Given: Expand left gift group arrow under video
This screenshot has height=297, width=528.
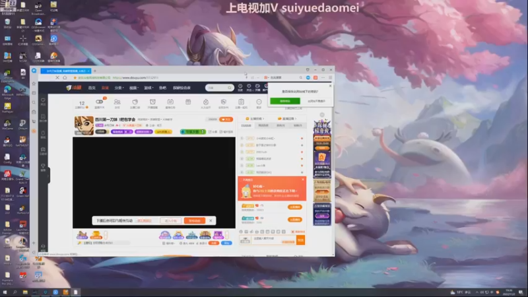Looking at the screenshot, I should click(x=106, y=234).
